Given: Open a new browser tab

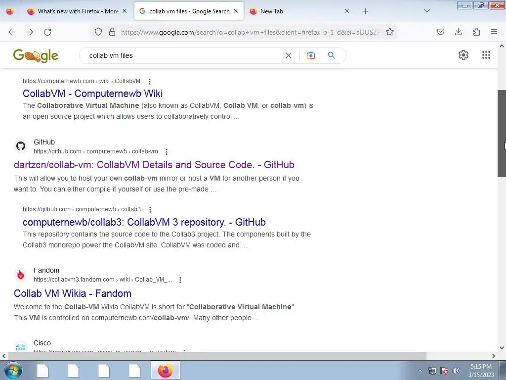Looking at the screenshot, I should [x=365, y=11].
